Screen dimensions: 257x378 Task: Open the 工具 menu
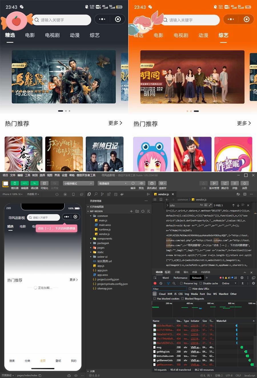[27, 175]
